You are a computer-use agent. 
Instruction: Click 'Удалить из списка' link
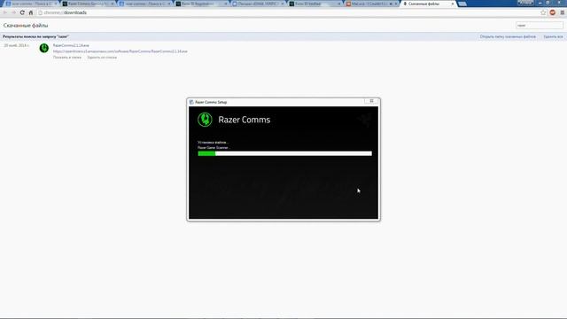click(102, 57)
